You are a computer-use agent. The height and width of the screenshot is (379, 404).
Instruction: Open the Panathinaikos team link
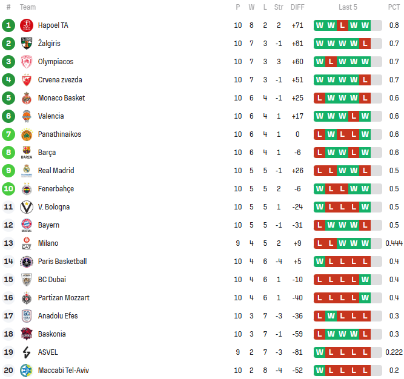(59, 134)
